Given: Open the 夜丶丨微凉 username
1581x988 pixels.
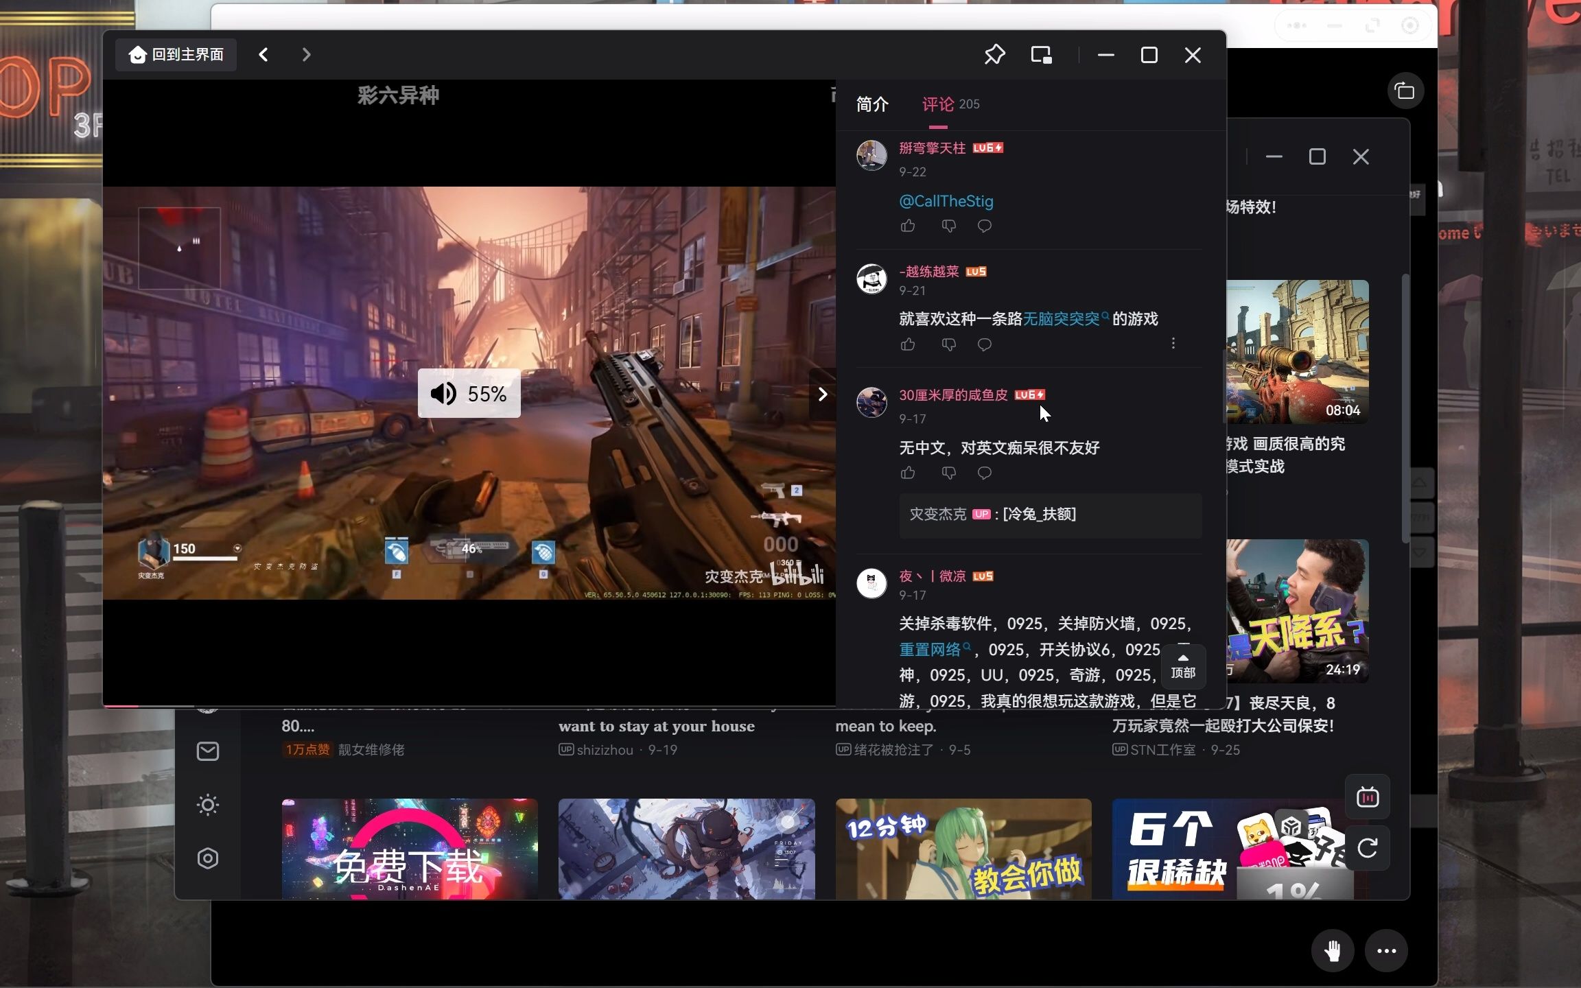Looking at the screenshot, I should pos(932,576).
